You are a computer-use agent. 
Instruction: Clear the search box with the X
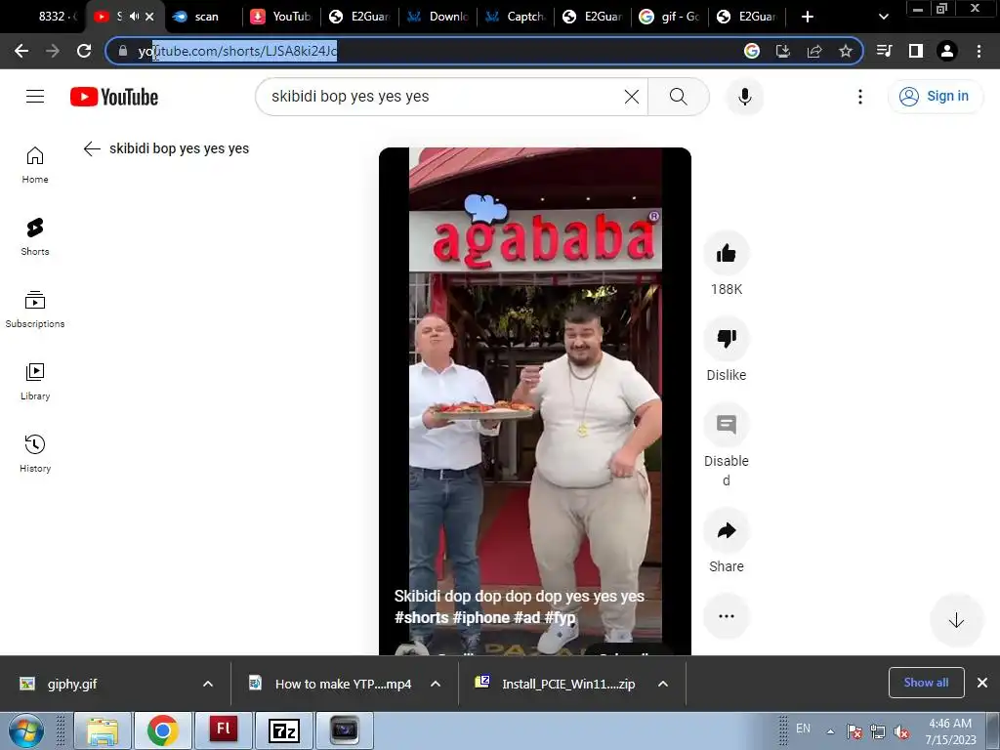(x=632, y=97)
